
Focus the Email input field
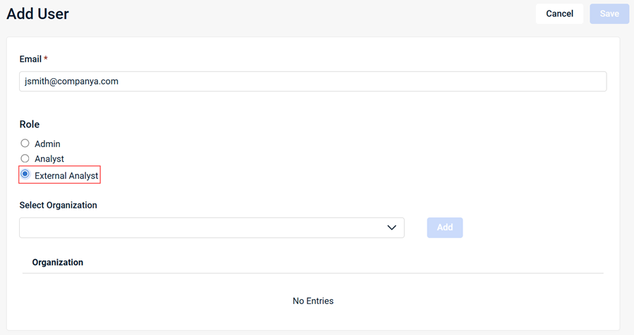312,82
